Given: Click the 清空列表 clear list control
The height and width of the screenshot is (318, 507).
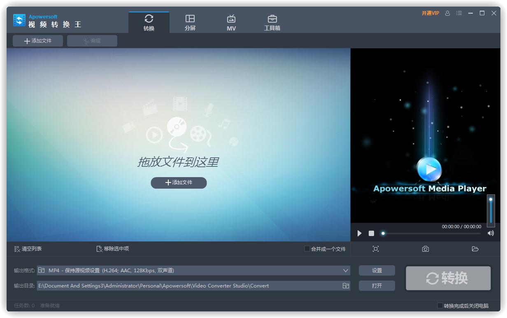Looking at the screenshot, I should pos(28,249).
